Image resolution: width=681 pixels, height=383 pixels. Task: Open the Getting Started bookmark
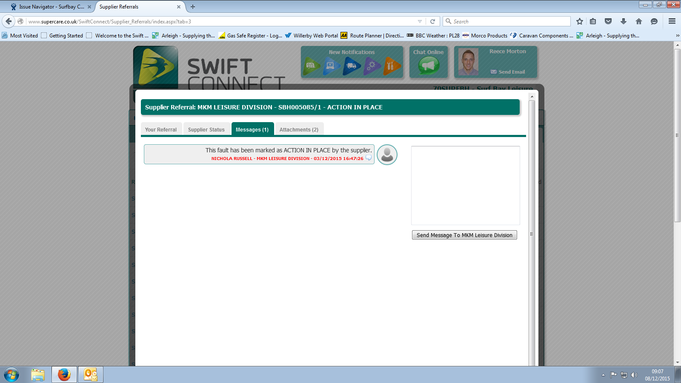[62, 36]
